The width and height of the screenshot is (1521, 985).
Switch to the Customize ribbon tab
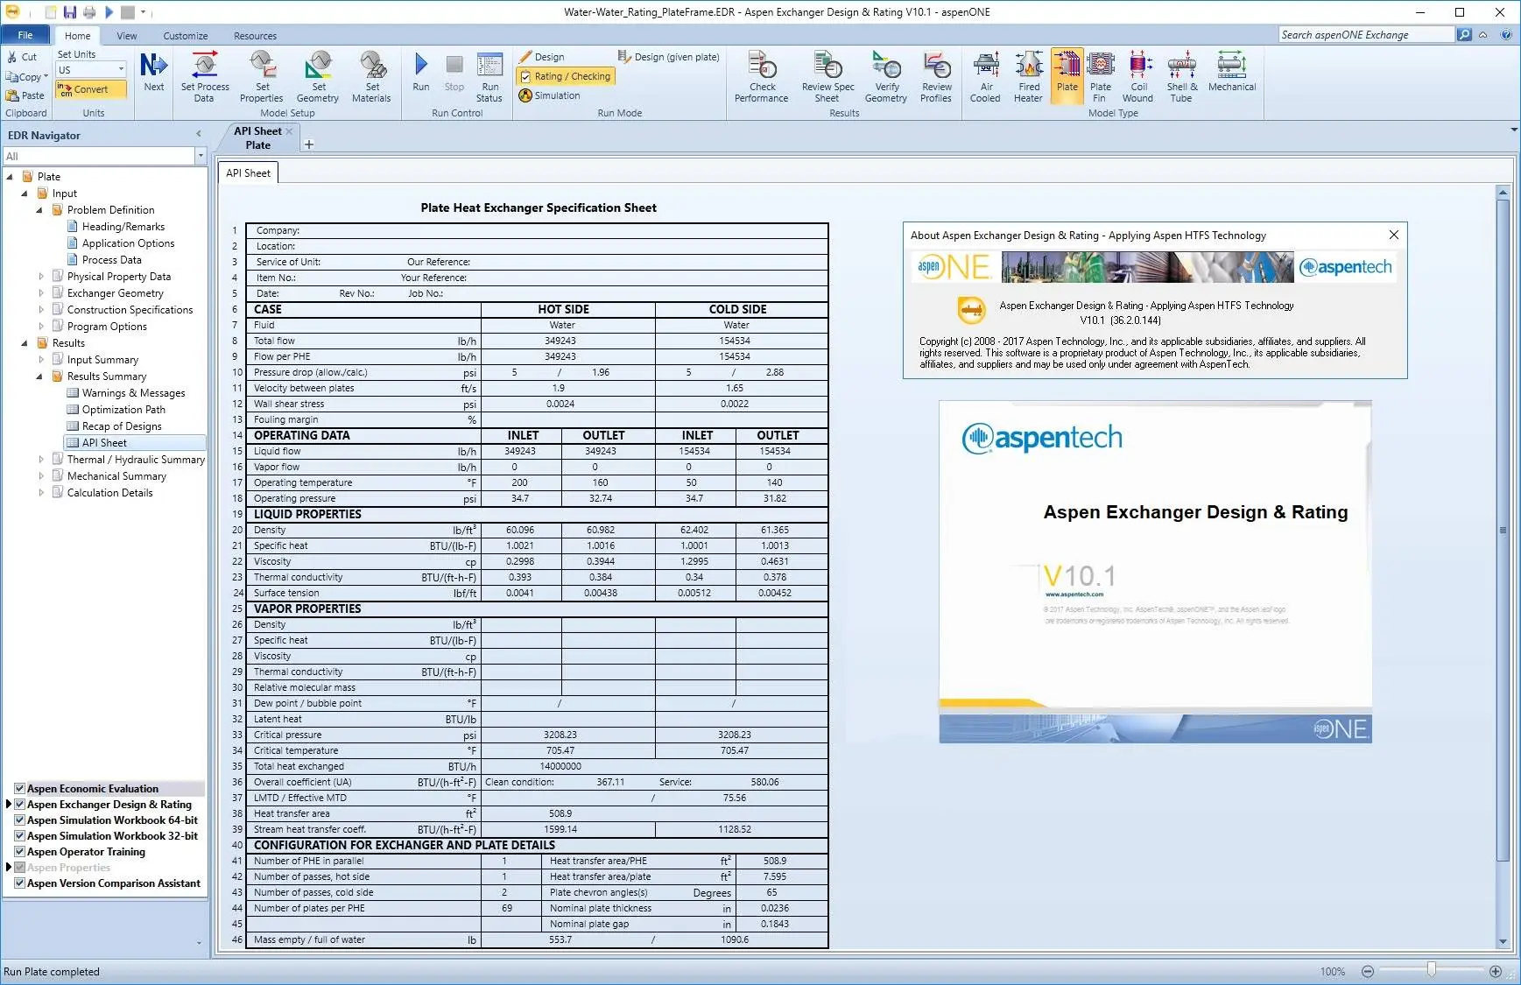186,36
